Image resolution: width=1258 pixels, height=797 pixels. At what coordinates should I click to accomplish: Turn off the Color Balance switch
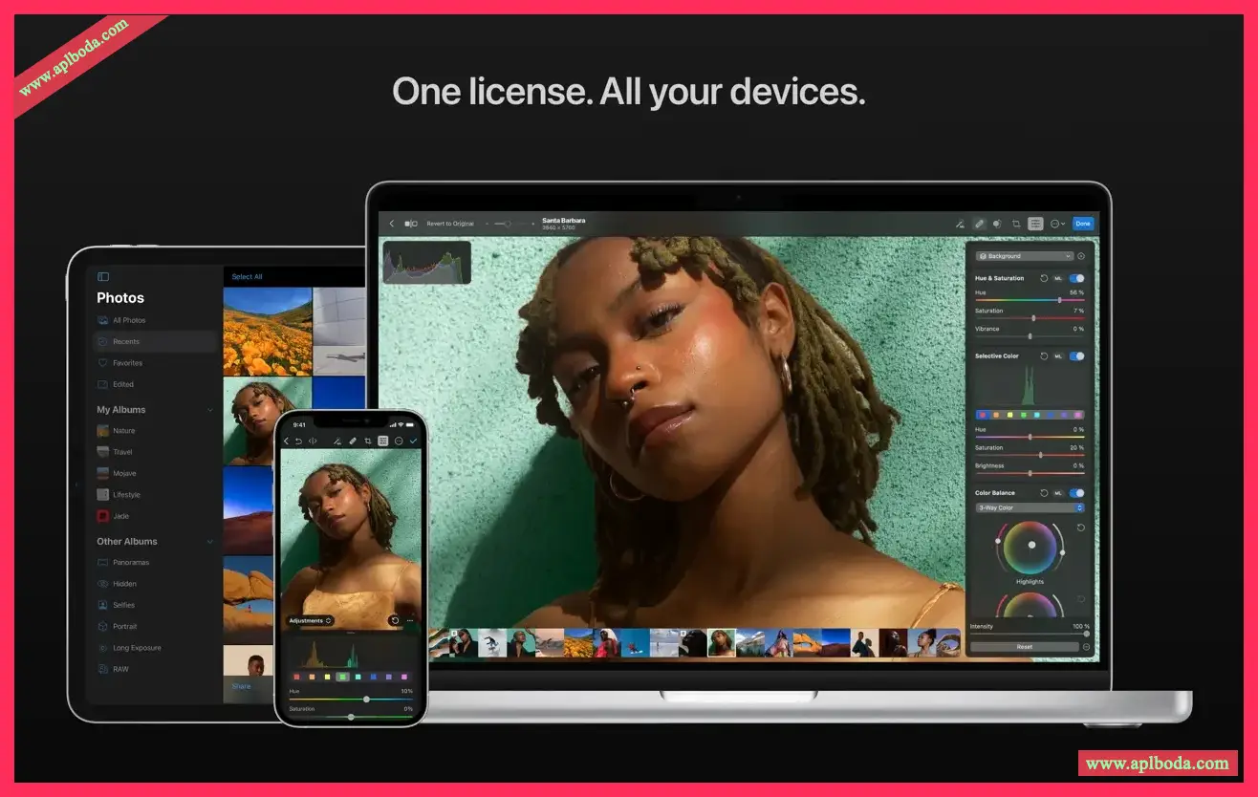point(1077,493)
